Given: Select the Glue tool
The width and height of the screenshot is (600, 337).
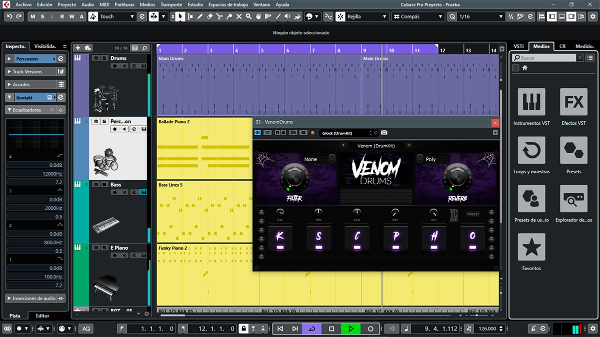Looking at the screenshot, I should point(229,16).
